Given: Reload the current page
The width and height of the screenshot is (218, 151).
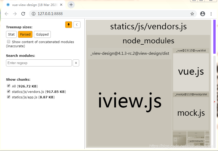Looking at the screenshot, I should [x=23, y=14].
